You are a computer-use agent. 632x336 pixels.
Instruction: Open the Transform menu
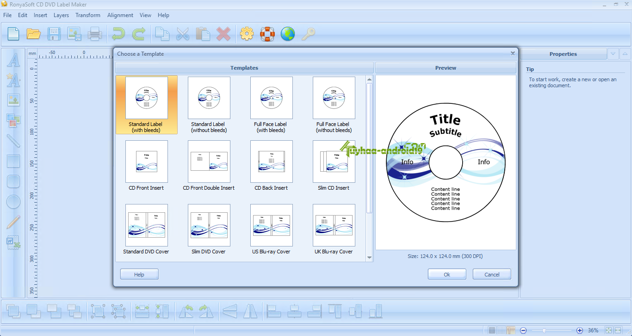click(x=88, y=15)
